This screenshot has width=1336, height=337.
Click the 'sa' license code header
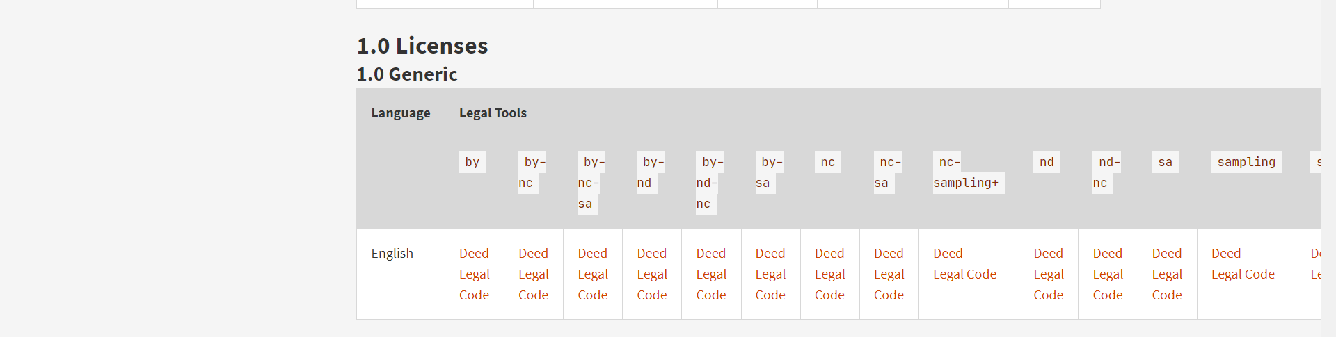[1166, 162]
